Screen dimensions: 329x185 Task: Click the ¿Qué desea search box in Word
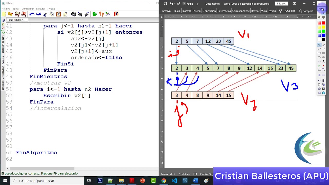[x=290, y=11]
